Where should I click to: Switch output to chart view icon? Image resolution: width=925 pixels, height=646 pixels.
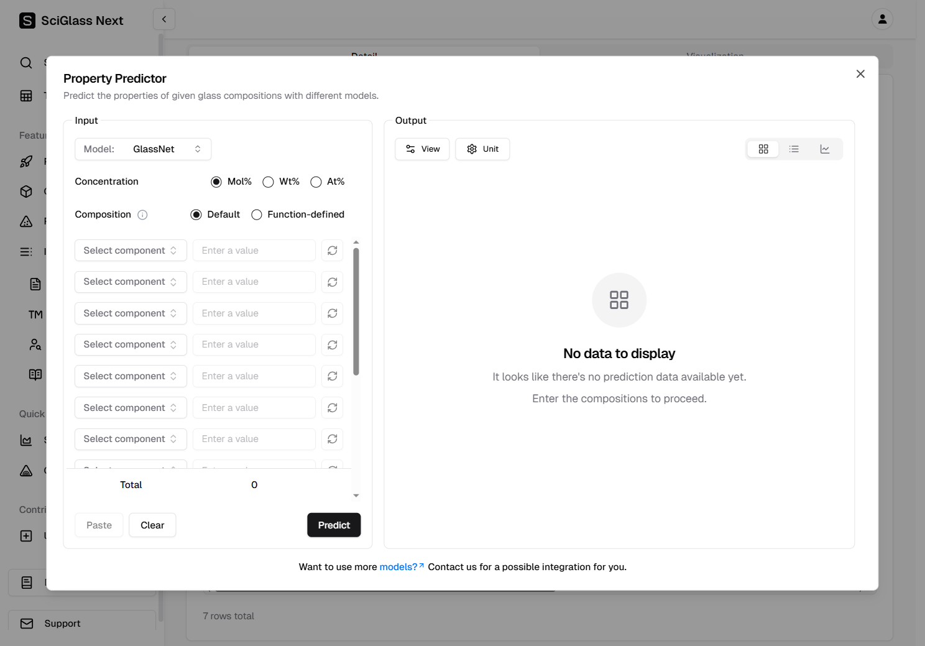(x=825, y=149)
